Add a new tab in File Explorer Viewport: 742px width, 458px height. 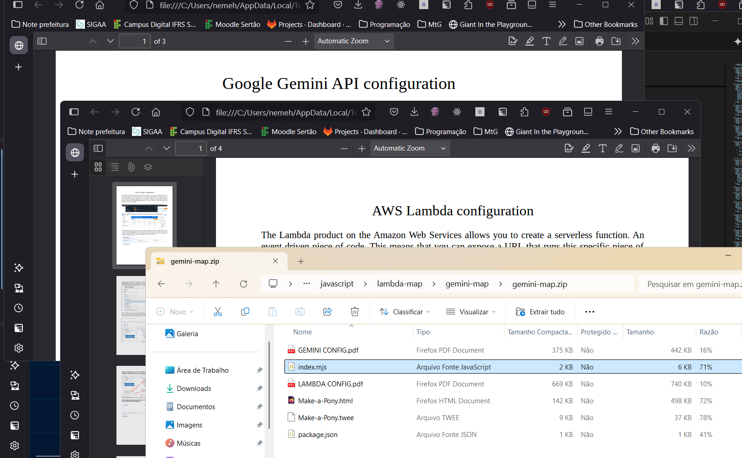click(x=300, y=261)
